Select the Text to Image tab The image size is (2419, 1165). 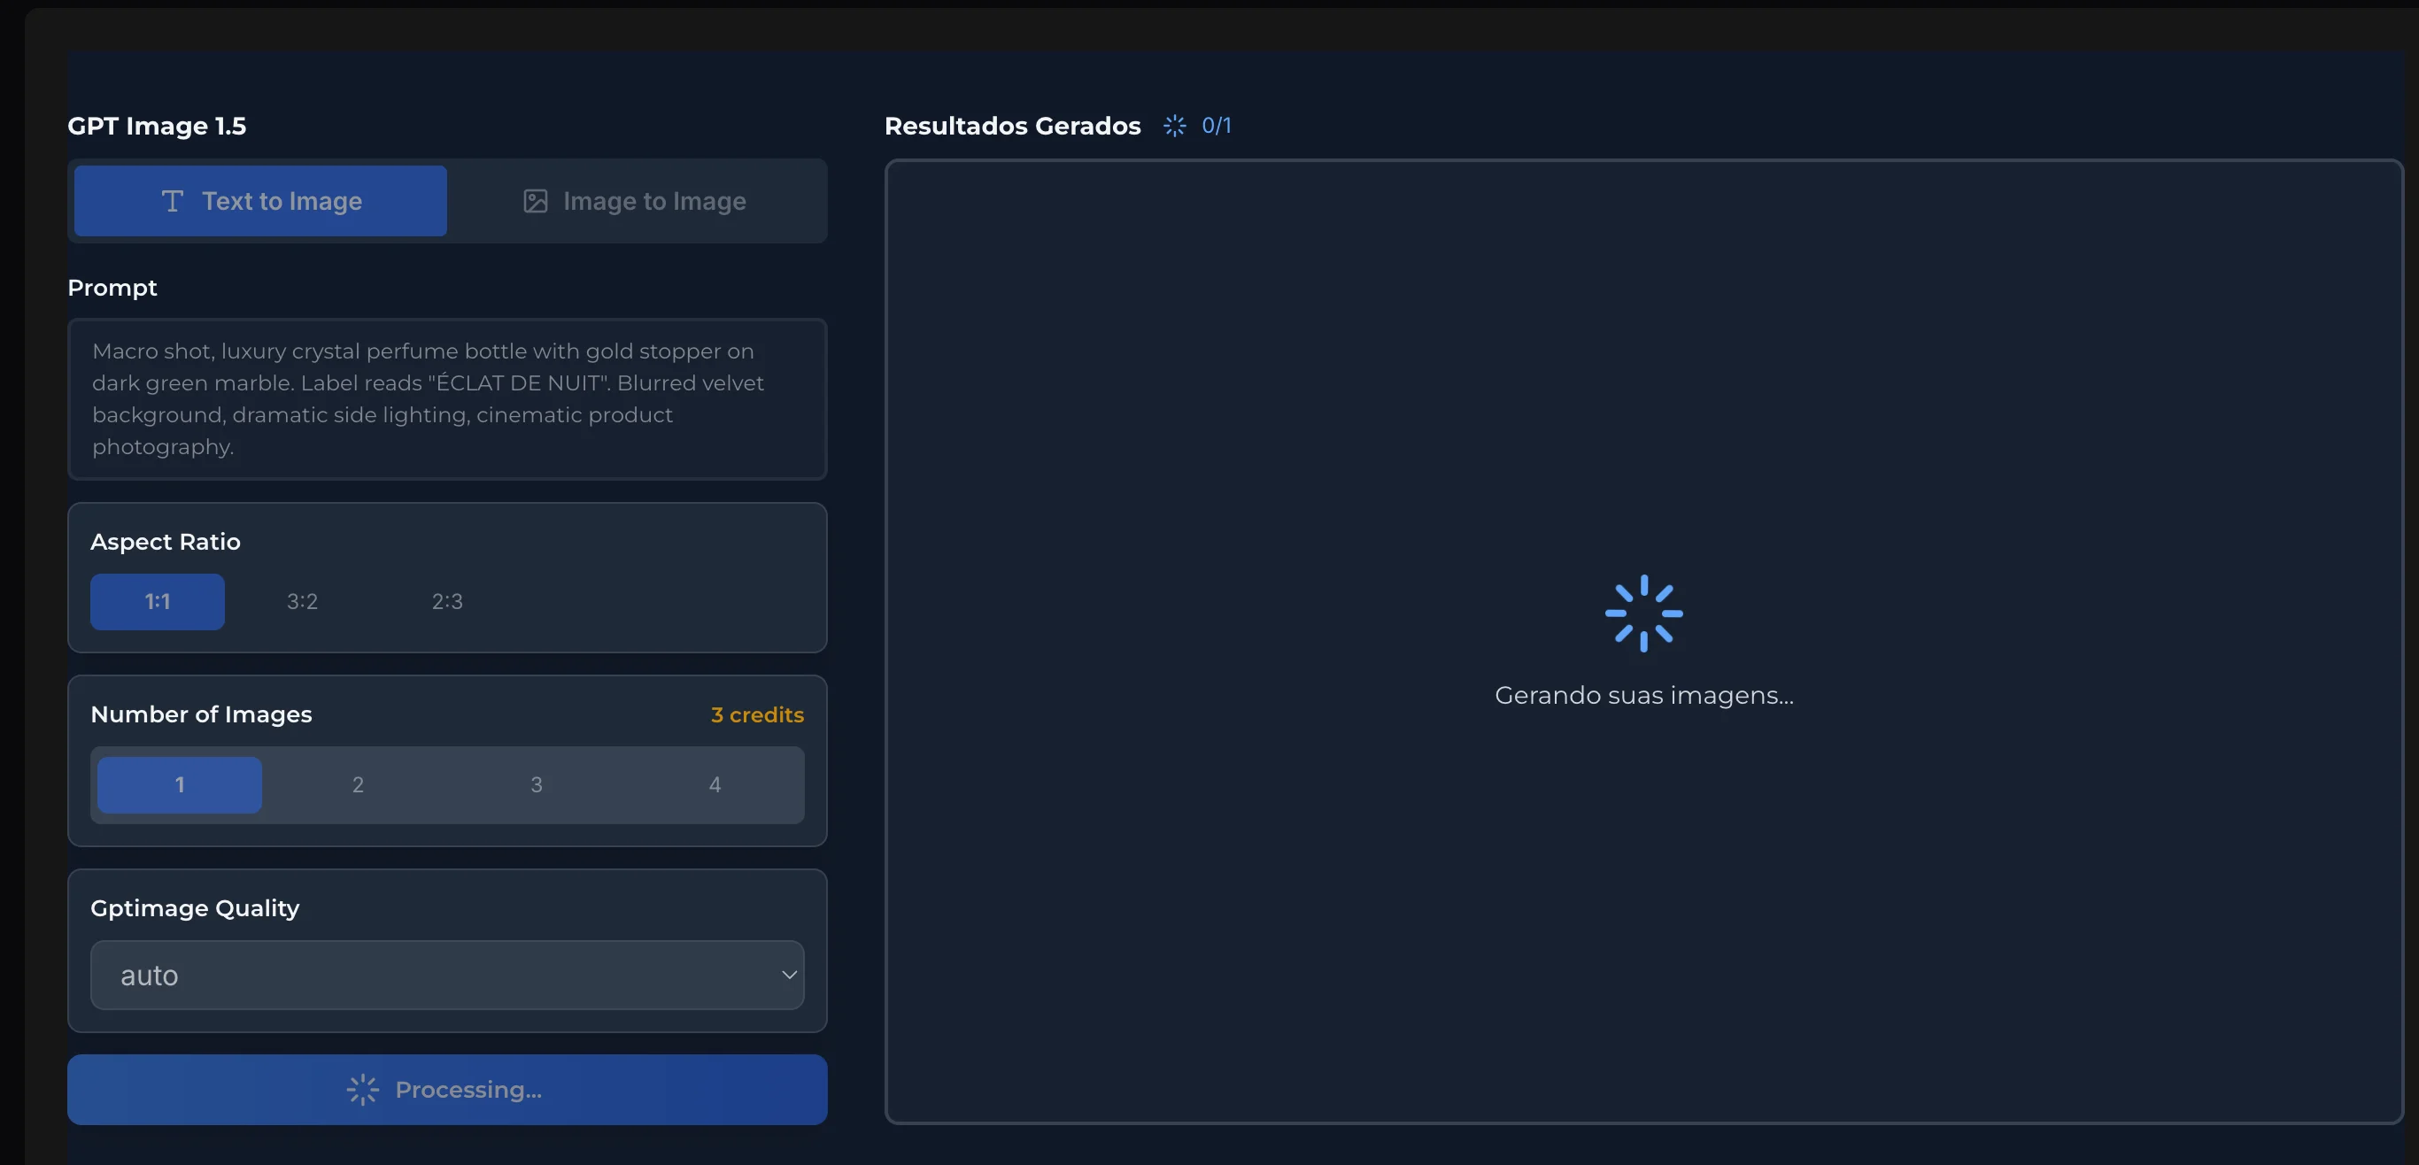[260, 200]
